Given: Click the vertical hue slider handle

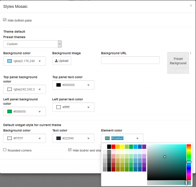Looking at the screenshot, I should [x=189, y=162].
